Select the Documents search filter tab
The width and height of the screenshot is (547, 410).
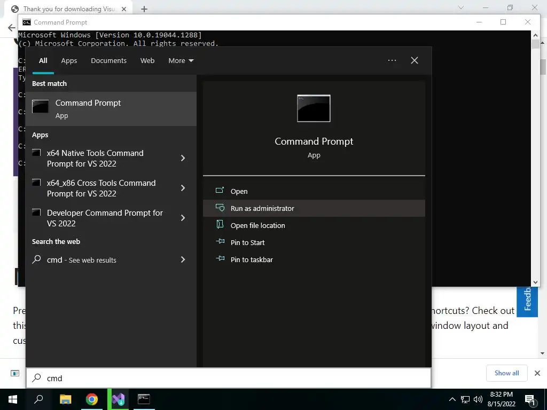pos(108,61)
